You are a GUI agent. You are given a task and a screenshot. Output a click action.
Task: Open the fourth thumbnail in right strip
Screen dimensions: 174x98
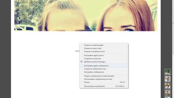[167, 93]
